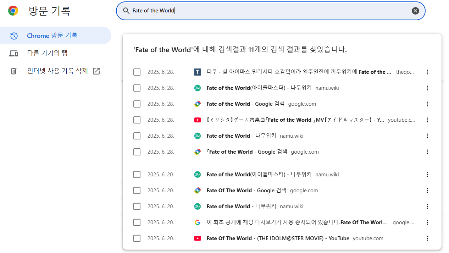Select Chrome 방문 기록 in the sidebar
The width and height of the screenshot is (449, 253).
click(52, 35)
